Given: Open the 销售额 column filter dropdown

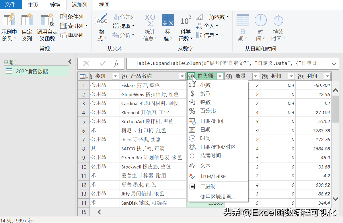Looking at the screenshot, I should tap(220, 76).
